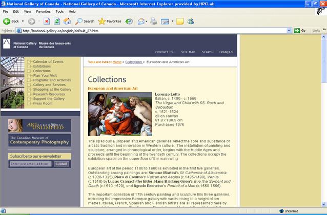Open the CONTACT US link

coord(164,52)
